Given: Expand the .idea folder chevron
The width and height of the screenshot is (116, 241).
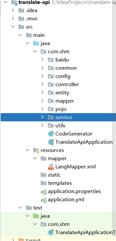Looking at the screenshot, I should 13,10.
